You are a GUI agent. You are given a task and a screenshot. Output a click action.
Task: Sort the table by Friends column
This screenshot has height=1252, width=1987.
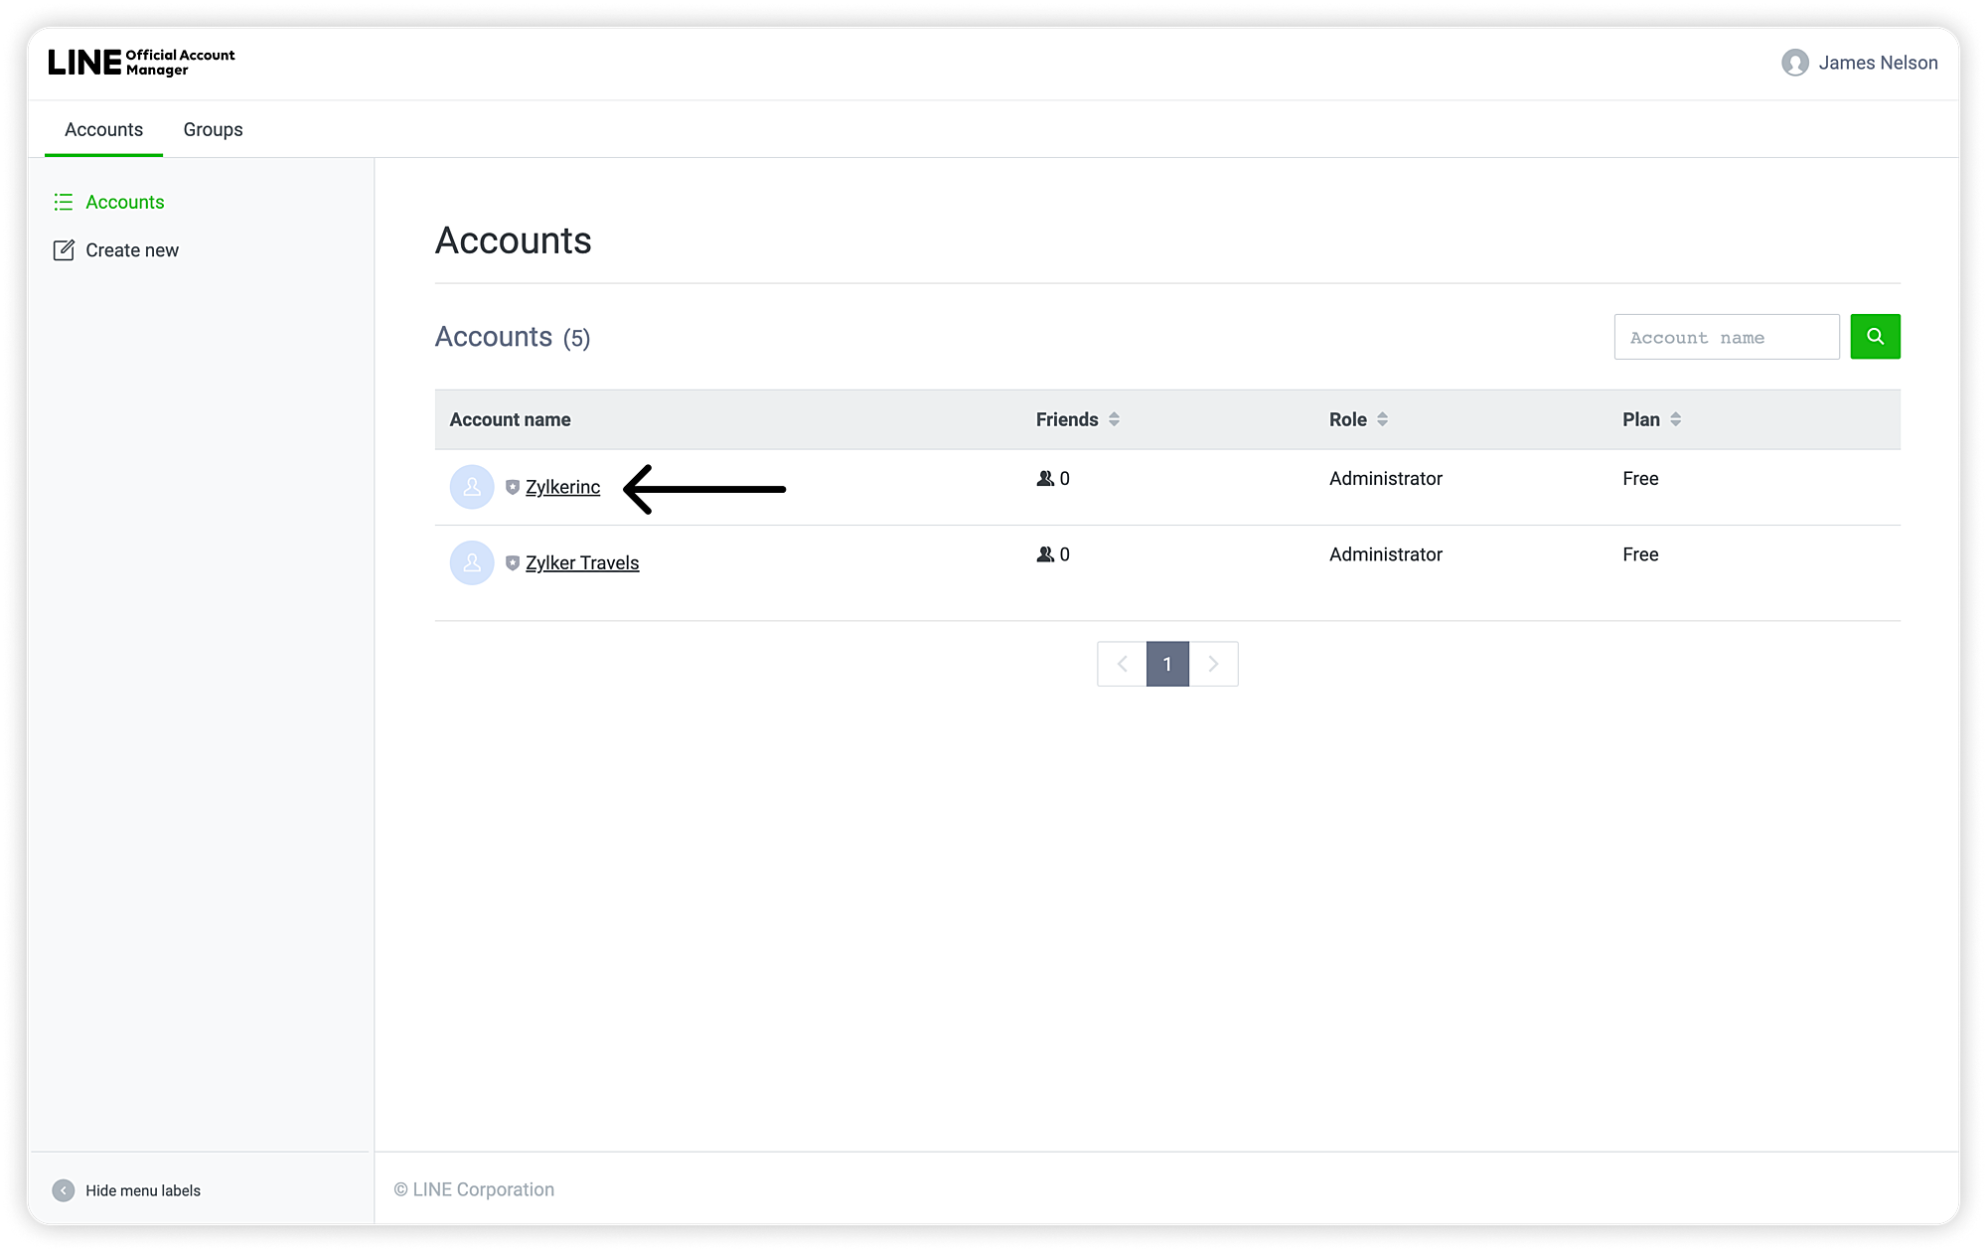pos(1114,419)
